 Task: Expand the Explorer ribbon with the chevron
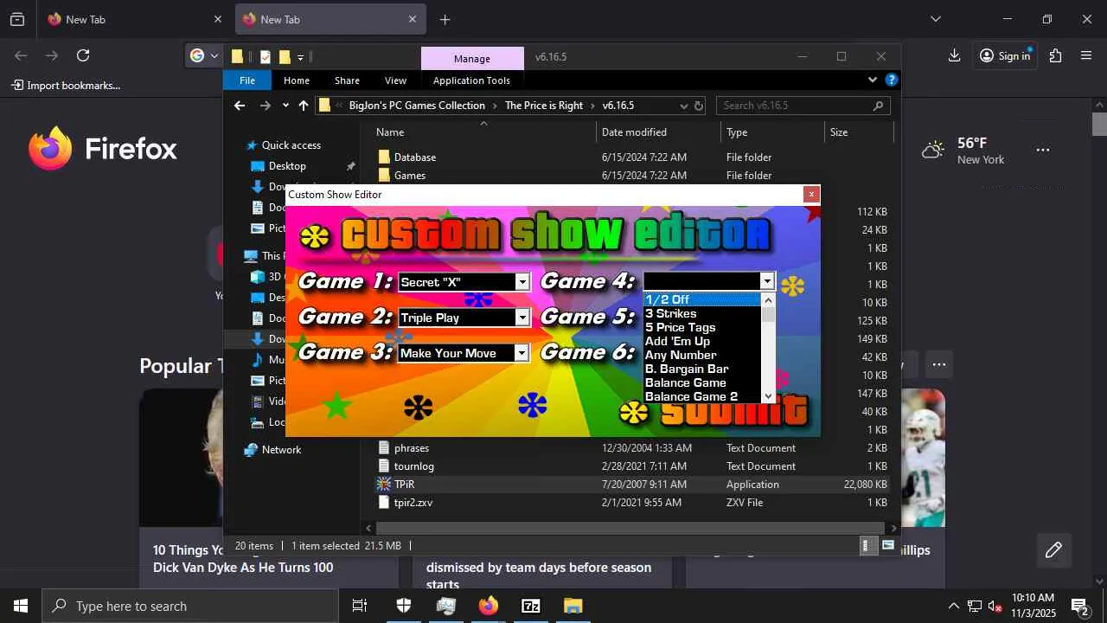point(873,80)
